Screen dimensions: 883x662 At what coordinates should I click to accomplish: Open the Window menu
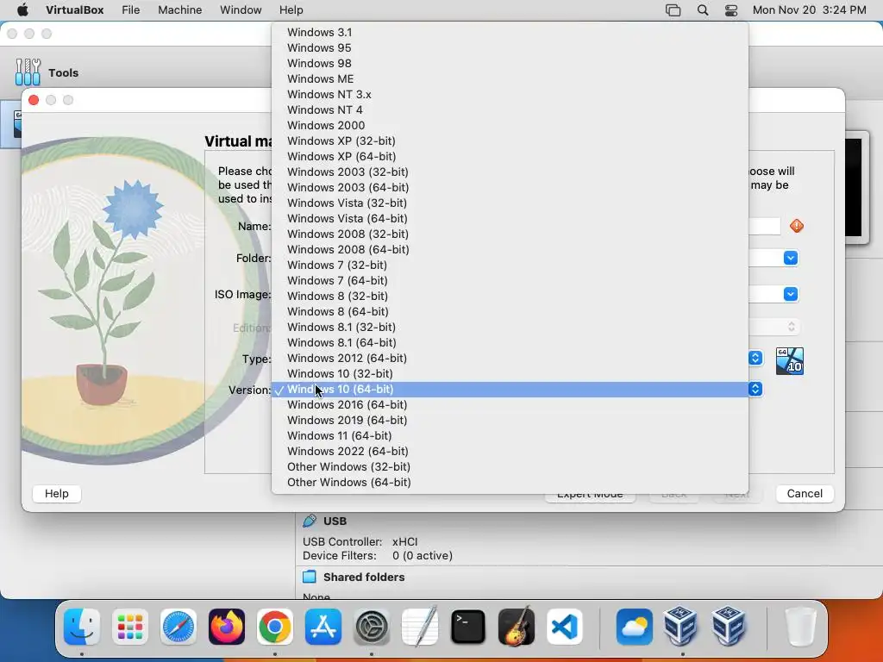[x=241, y=9]
